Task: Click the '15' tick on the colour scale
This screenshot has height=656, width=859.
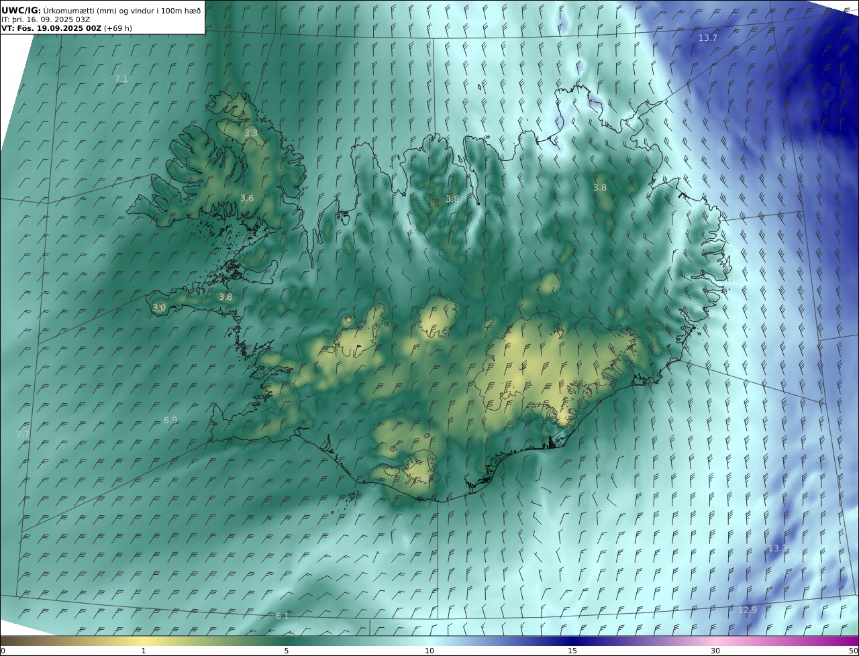Action: click(x=572, y=651)
